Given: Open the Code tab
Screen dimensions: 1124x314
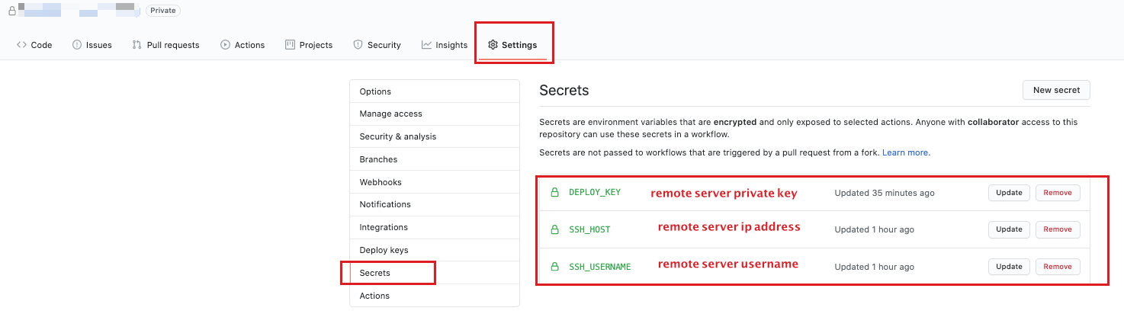Looking at the screenshot, I should [x=34, y=45].
